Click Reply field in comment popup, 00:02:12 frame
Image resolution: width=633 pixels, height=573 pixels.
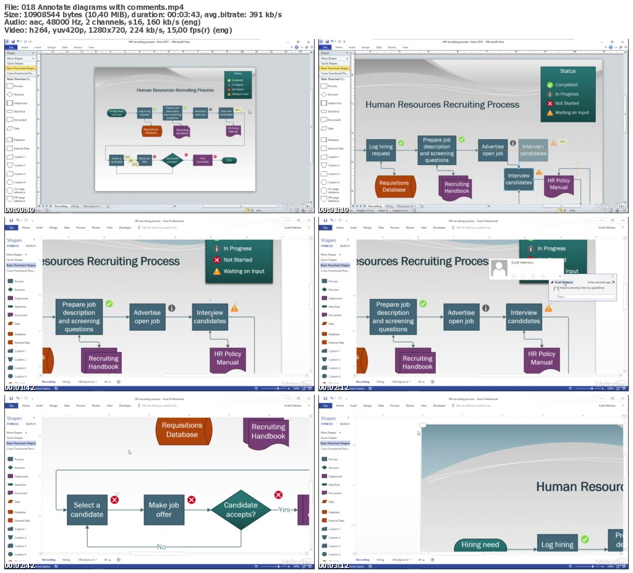point(585,297)
